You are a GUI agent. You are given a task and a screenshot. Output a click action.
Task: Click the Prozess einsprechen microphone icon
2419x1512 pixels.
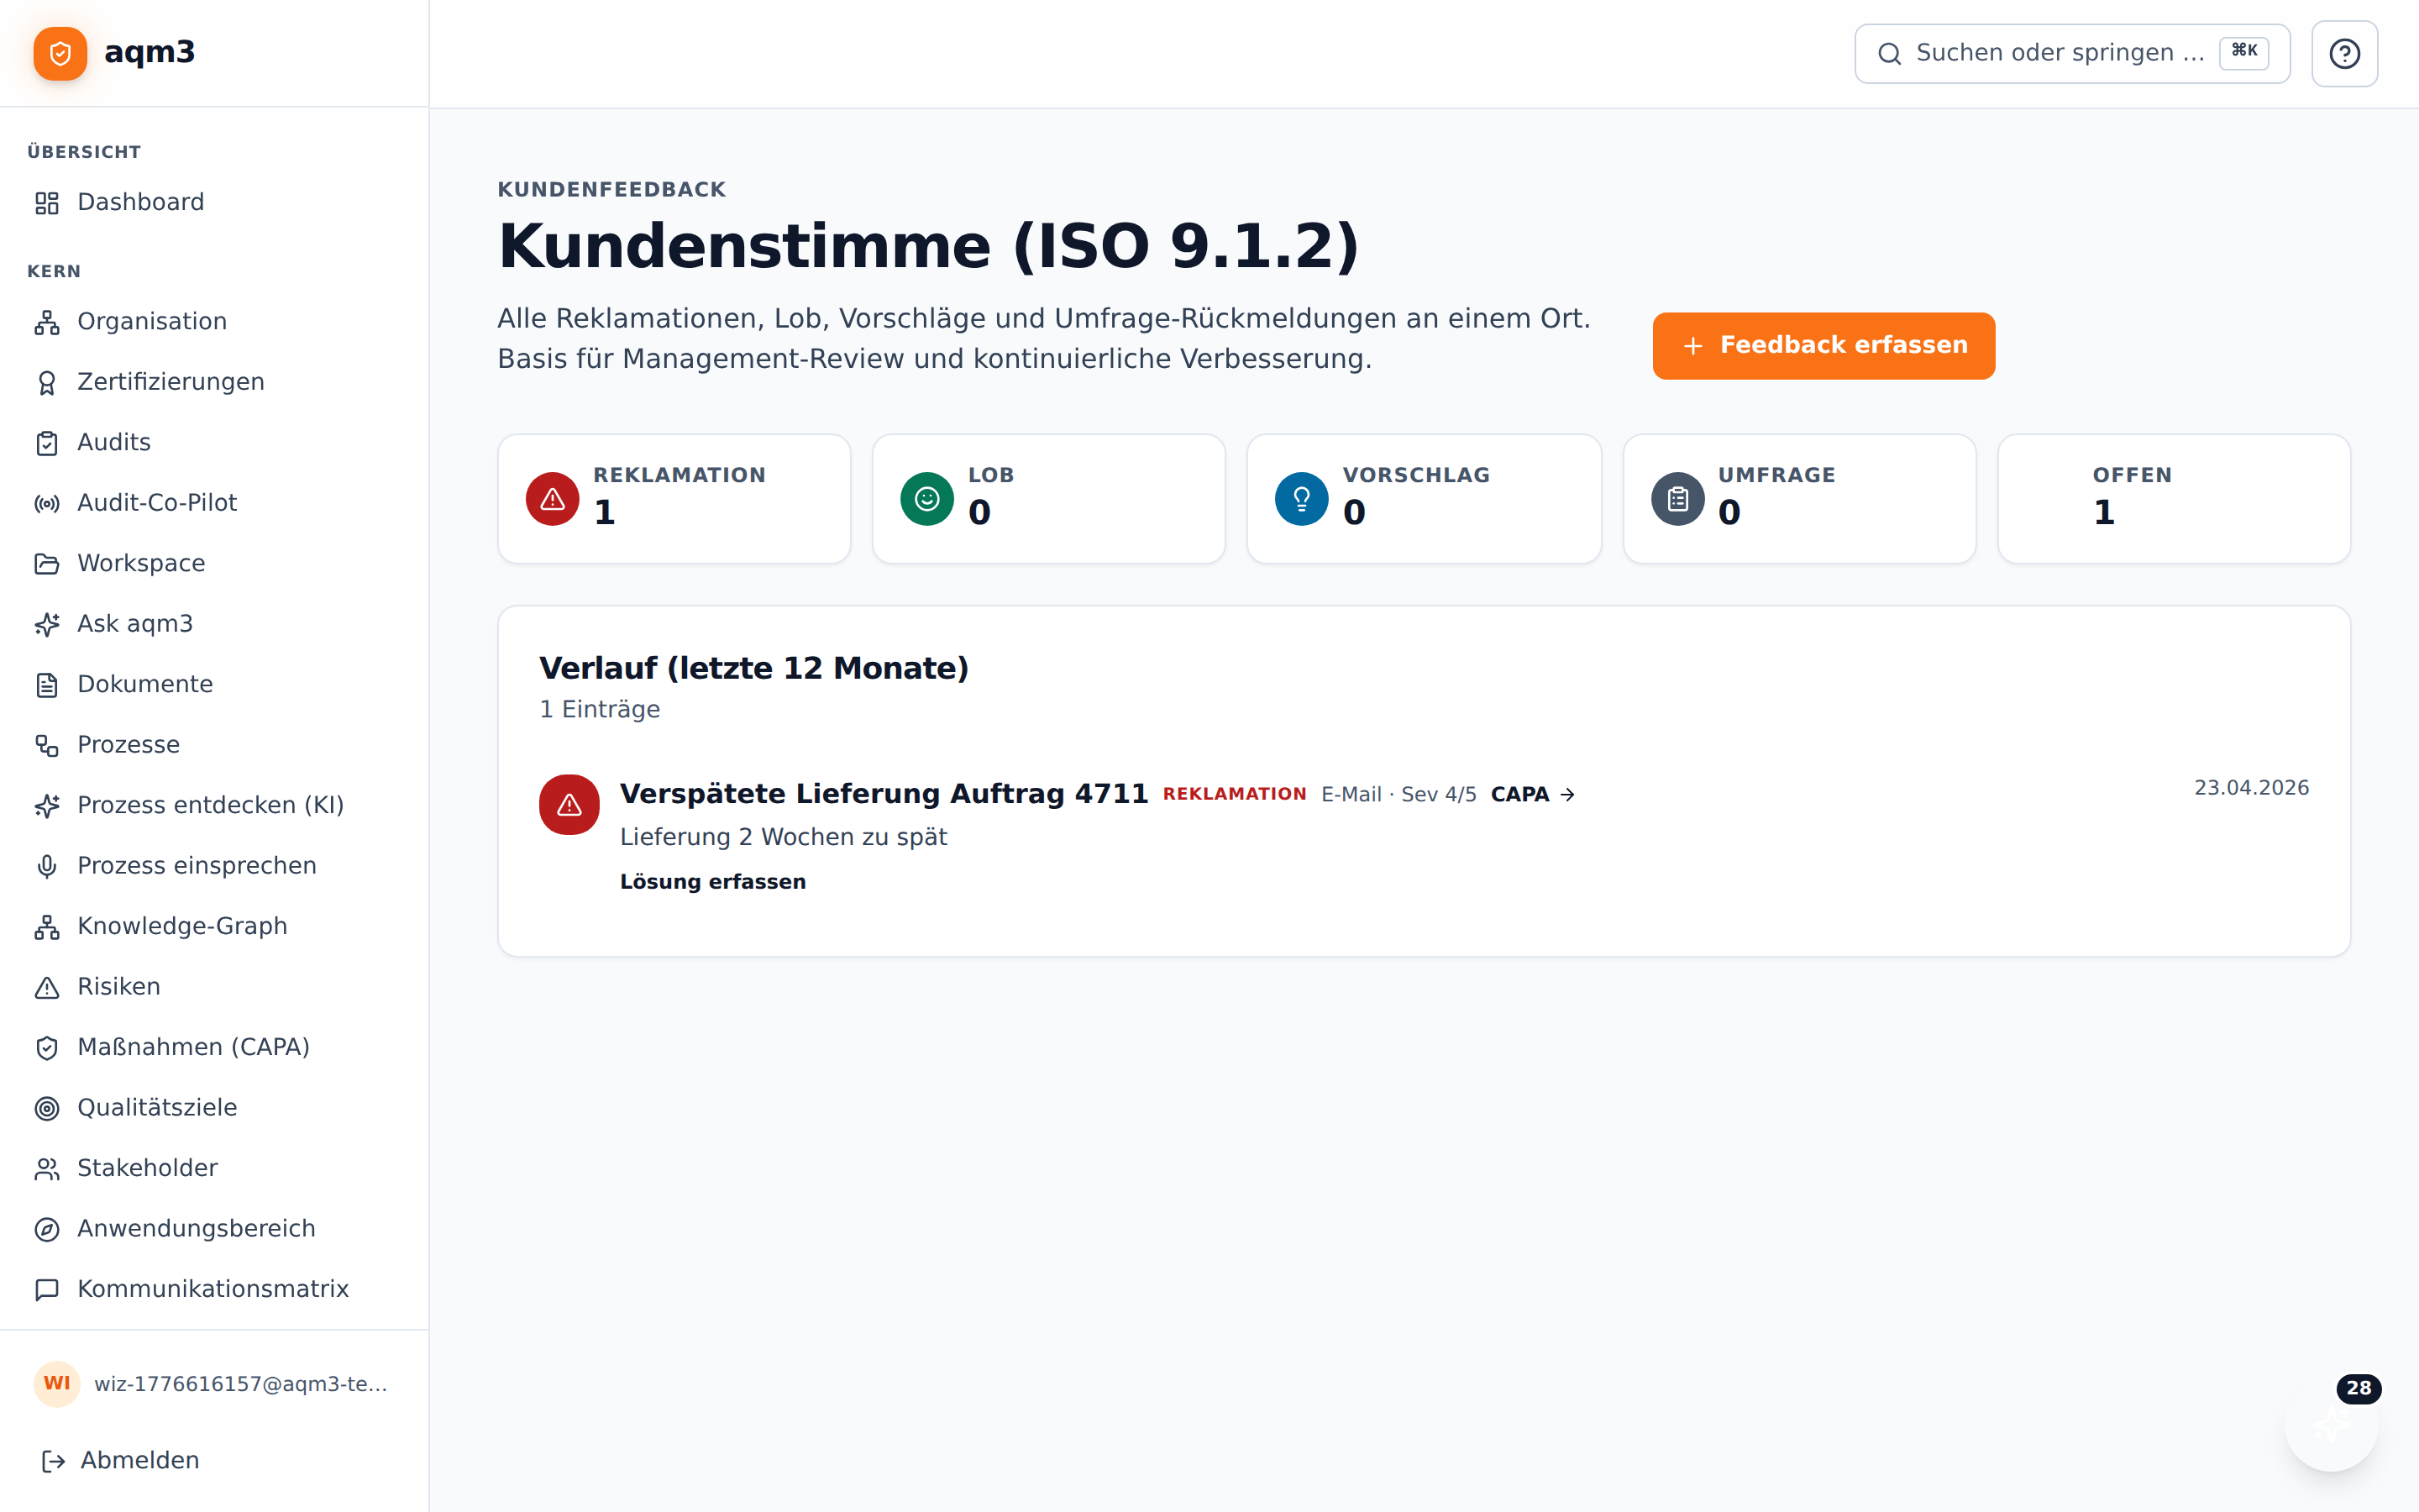47,866
